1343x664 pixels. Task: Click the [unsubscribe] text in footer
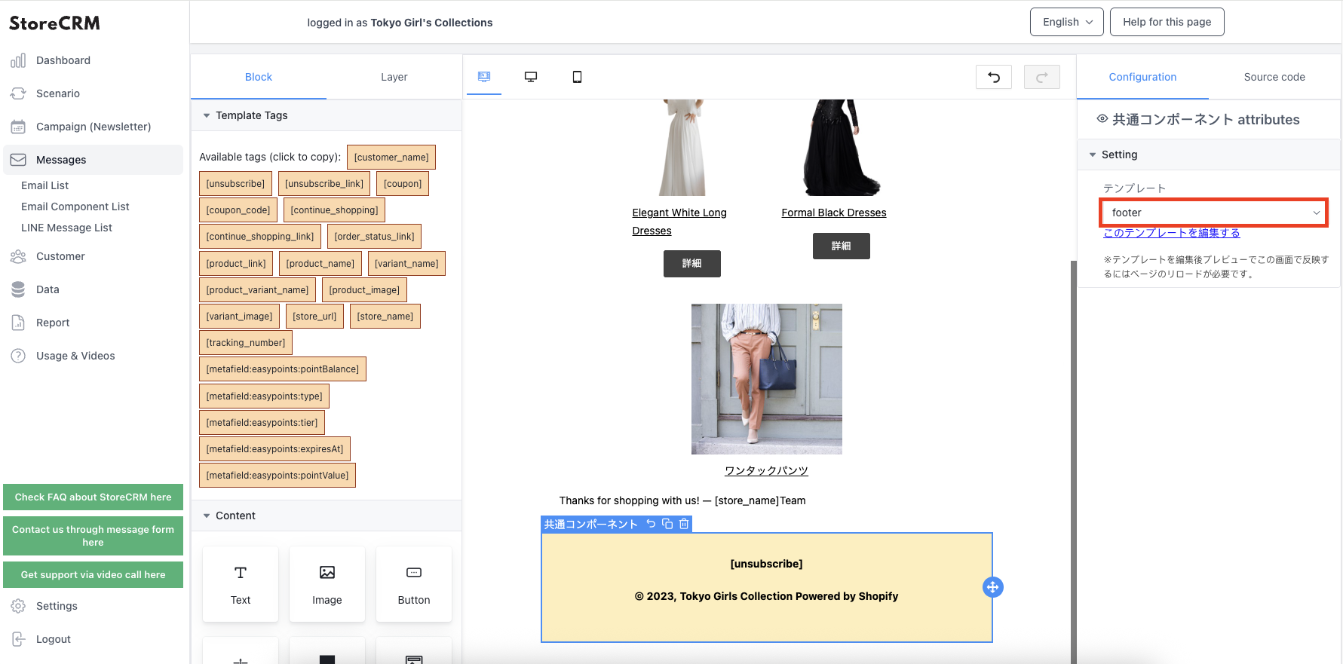(766, 564)
